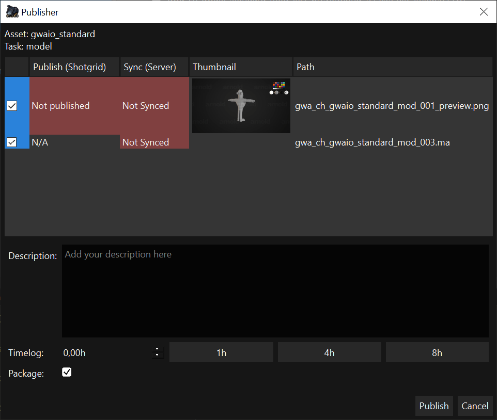Select the gwa_ch_gwaio_standard_mod_003.ma file path
The width and height of the screenshot is (497, 420).
point(372,142)
